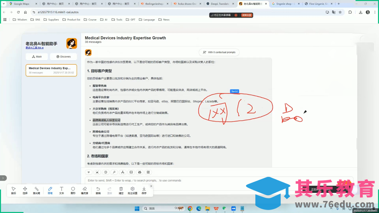
Task: Select the laser pointer (激光笔) annotation tool
Action: (36, 190)
